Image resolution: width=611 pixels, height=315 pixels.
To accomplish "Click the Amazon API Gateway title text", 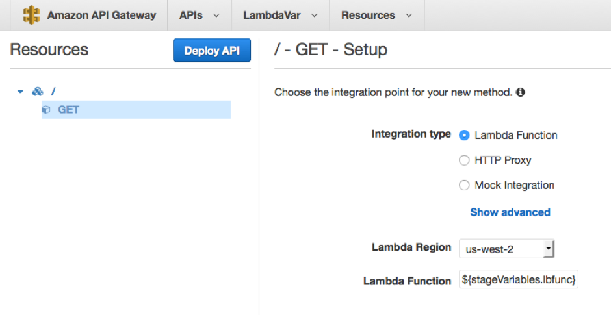I will click(101, 15).
